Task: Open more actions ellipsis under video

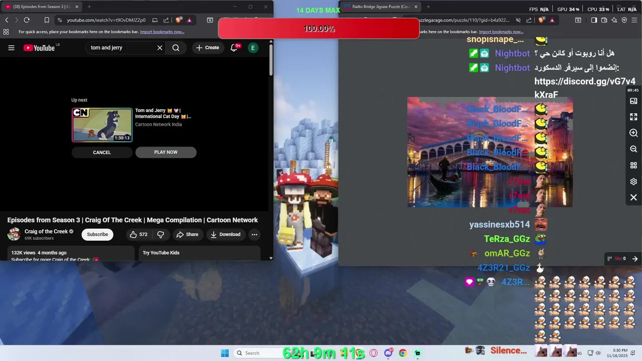Action: [x=254, y=234]
